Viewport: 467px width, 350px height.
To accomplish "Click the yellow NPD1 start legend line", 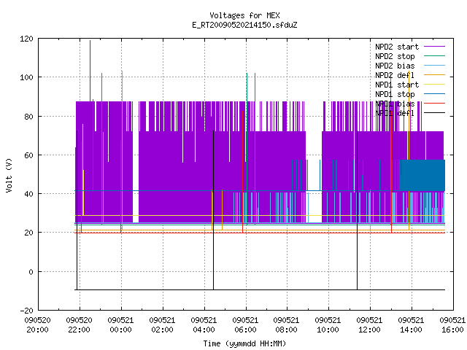I will point(434,85).
